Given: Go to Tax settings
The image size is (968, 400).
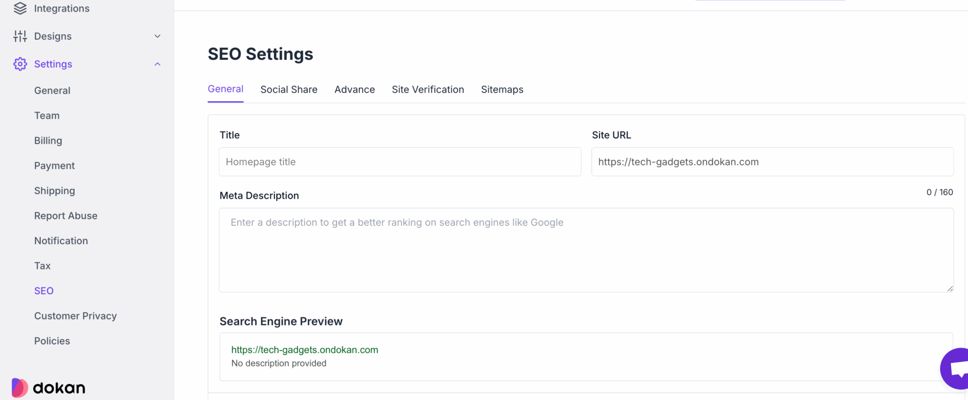Looking at the screenshot, I should point(42,266).
